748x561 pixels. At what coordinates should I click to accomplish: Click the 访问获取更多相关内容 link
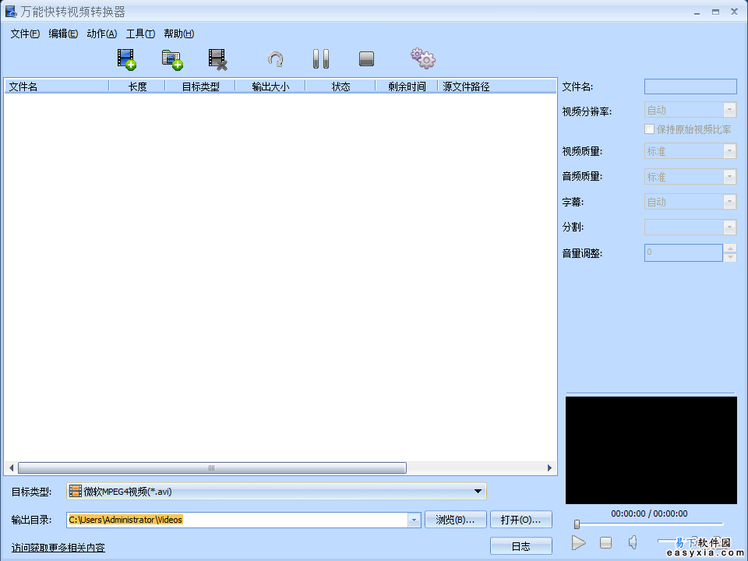tap(58, 548)
